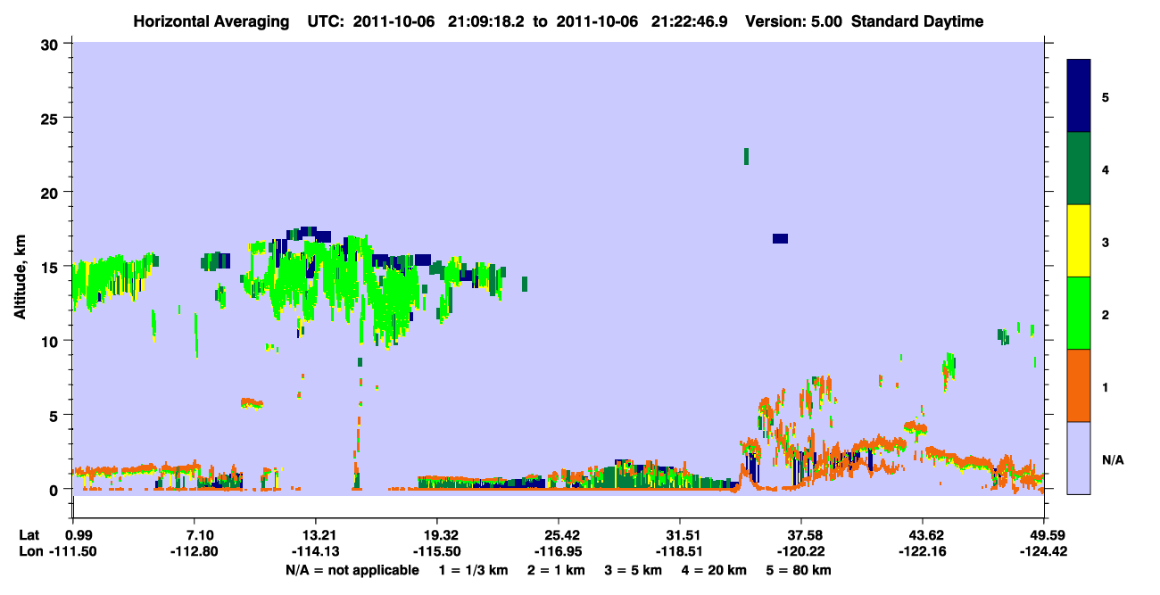Image resolution: width=1160 pixels, height=595 pixels.
Task: Click longitude value -112.80
Action: point(195,551)
